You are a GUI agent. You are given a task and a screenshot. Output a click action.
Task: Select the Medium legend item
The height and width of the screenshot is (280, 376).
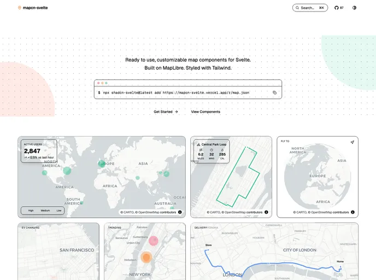[x=45, y=211]
